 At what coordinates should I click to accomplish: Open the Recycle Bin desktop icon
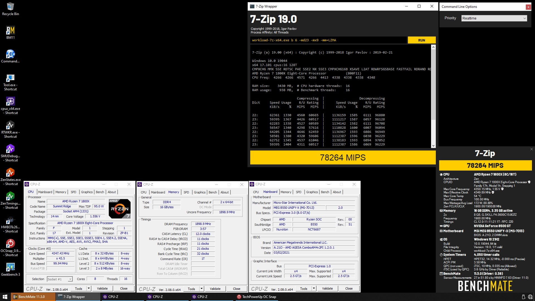coord(10,9)
